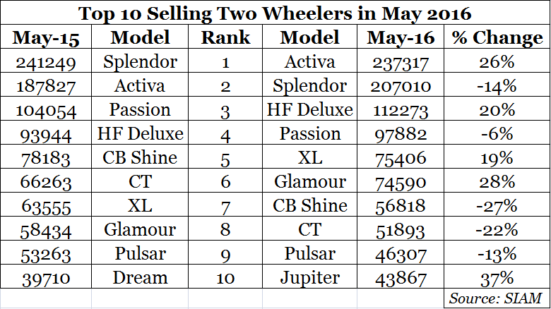Select the Glamour cell at rank 6
Image resolution: width=551 pixels, height=309 pixels.
[309, 181]
